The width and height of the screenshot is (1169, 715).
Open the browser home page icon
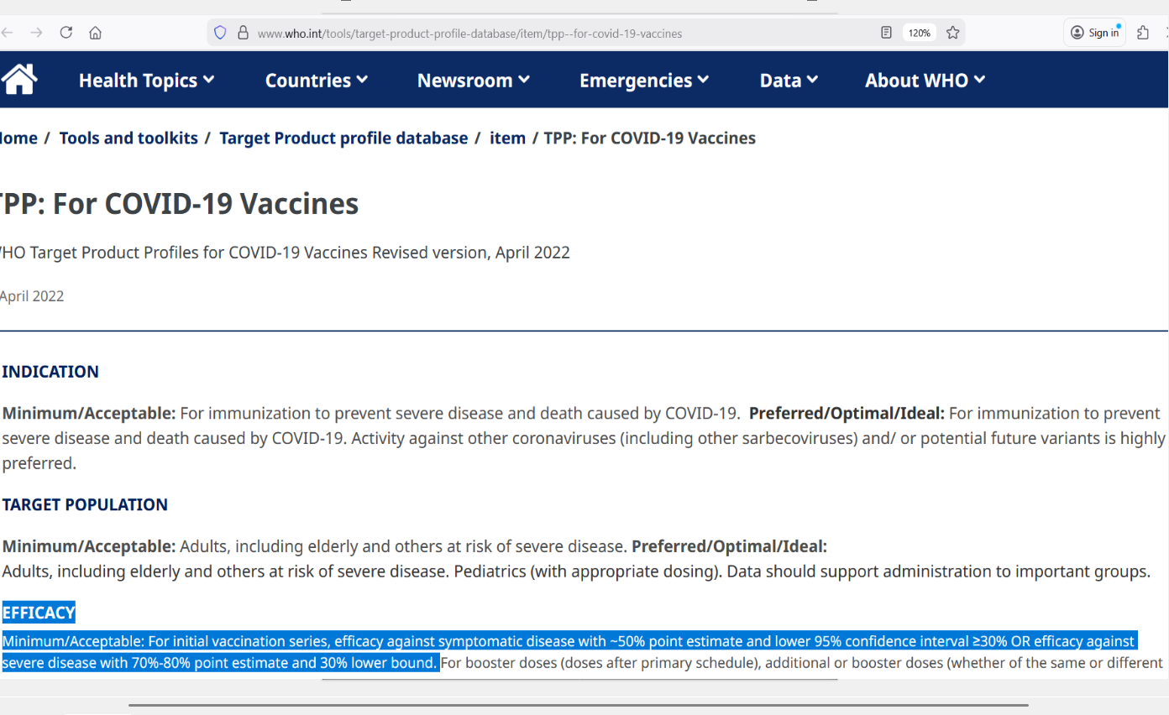coord(95,33)
